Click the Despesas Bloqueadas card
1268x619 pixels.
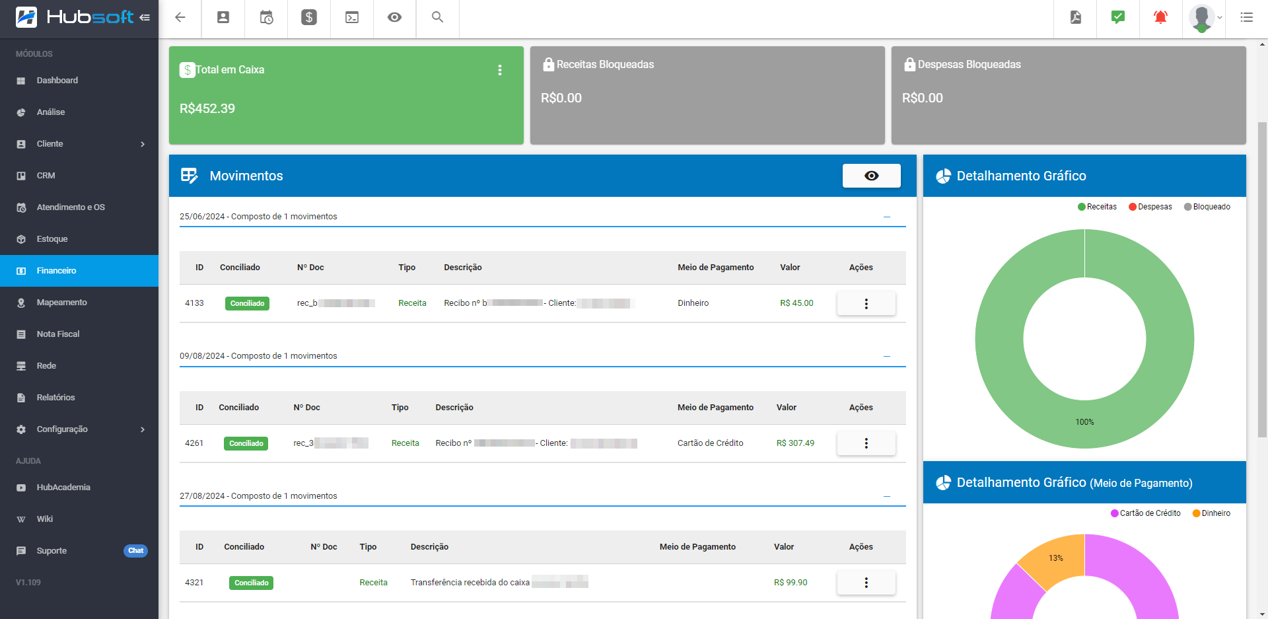[x=1069, y=95]
